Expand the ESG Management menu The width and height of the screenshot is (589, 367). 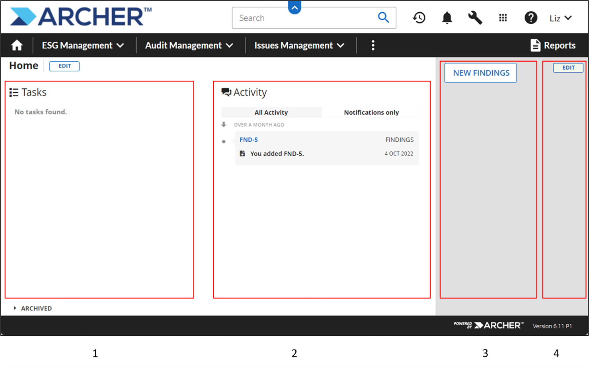click(83, 45)
